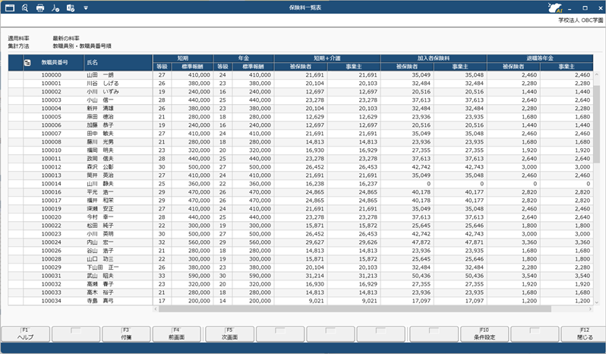Click the grid settings icon in table header
606x354 pixels.
click(x=27, y=62)
